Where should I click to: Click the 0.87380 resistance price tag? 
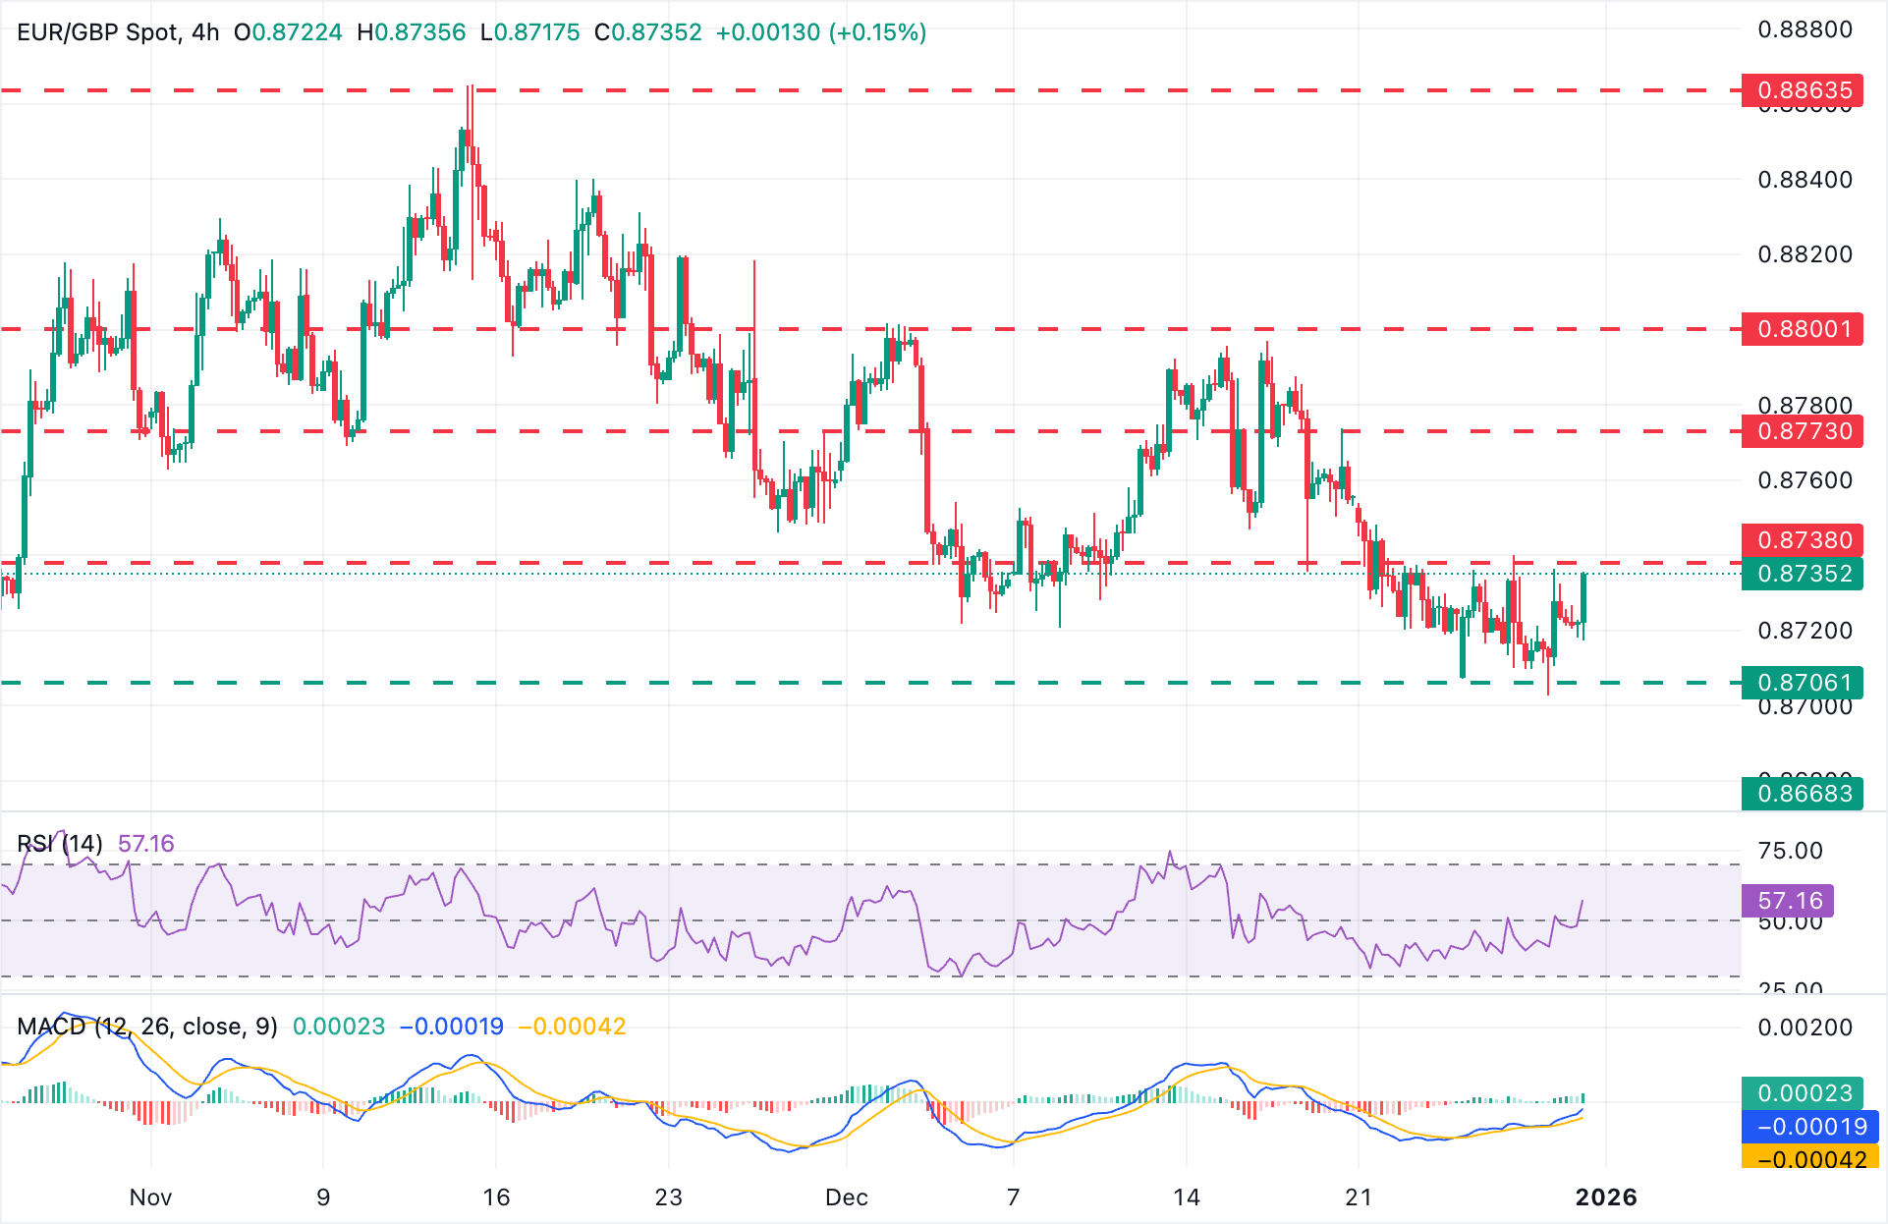(1802, 540)
